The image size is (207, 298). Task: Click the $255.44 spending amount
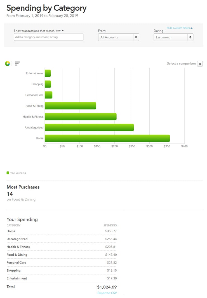111,239
